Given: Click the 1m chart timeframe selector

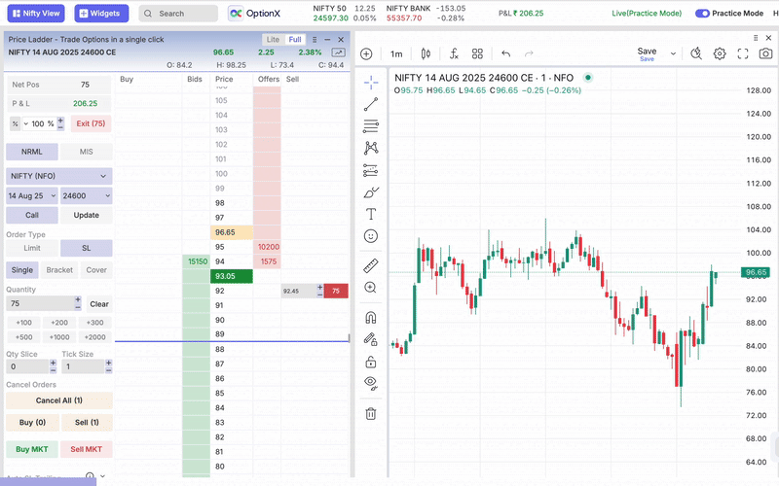Looking at the screenshot, I should point(396,54).
